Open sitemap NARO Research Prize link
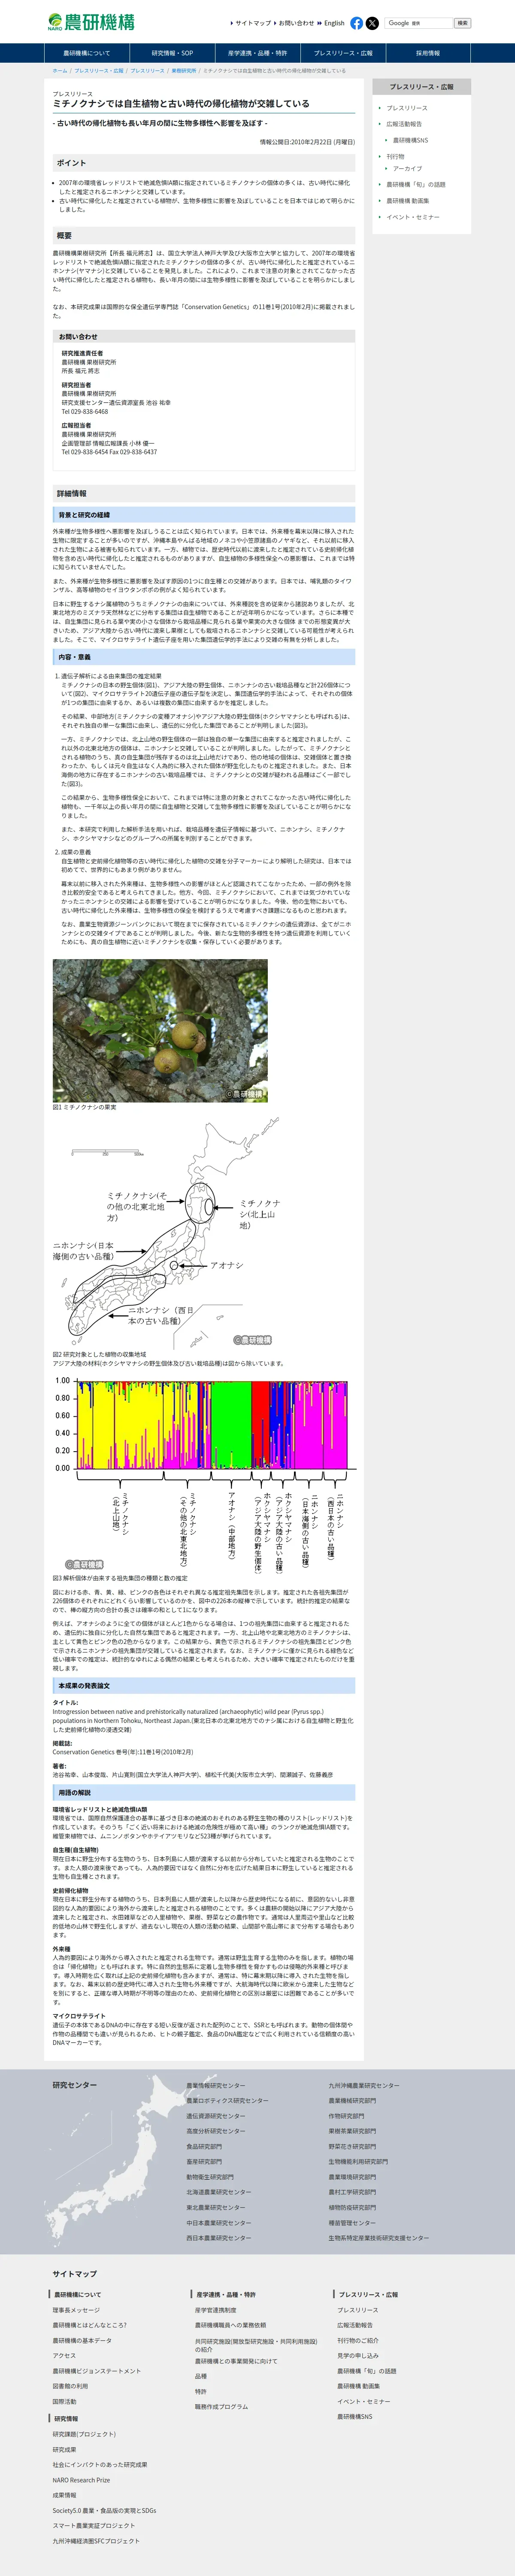Viewport: 515px width, 2576px height. pos(82,2480)
